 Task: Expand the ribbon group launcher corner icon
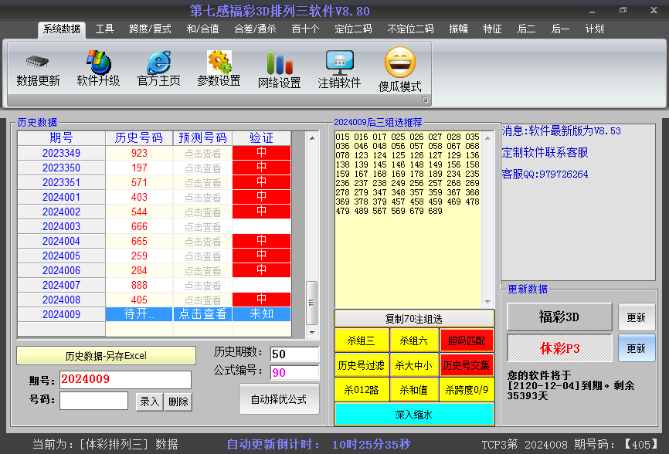[425, 100]
